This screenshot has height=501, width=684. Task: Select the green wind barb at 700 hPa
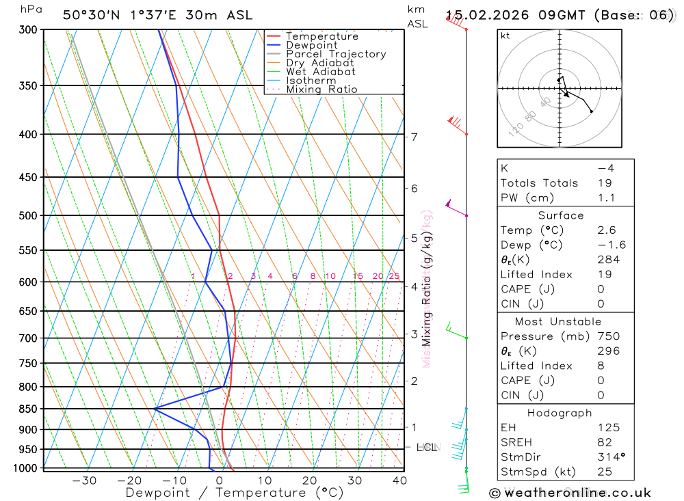coord(456,331)
